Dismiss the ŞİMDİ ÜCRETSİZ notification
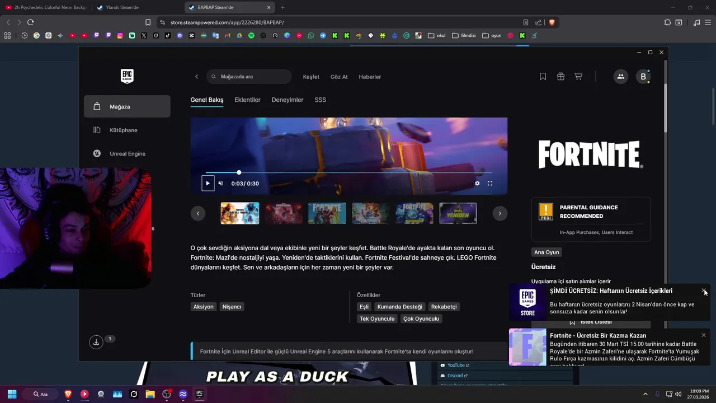 (x=704, y=290)
